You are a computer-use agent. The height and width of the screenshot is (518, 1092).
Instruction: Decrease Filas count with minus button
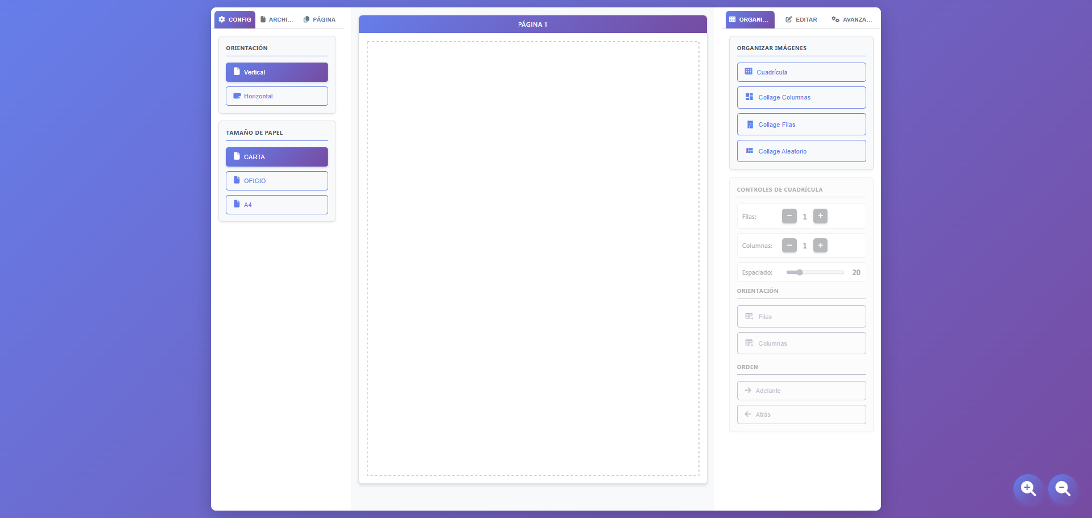(x=789, y=216)
